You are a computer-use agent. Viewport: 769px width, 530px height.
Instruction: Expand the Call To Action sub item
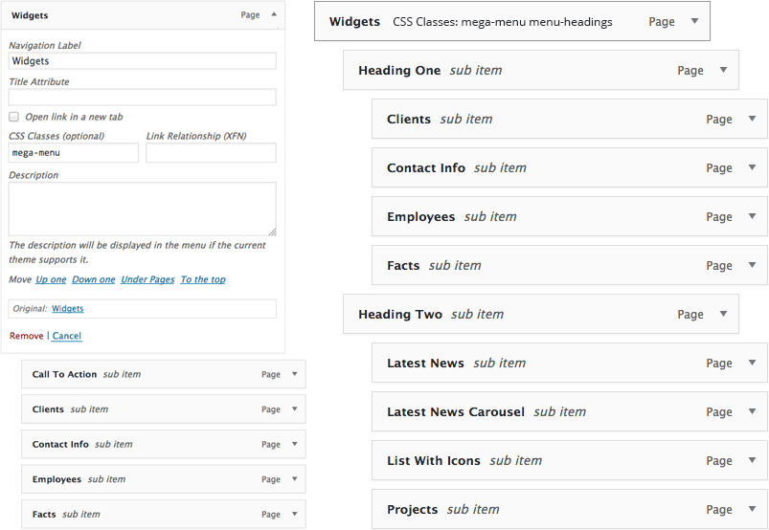coord(294,374)
